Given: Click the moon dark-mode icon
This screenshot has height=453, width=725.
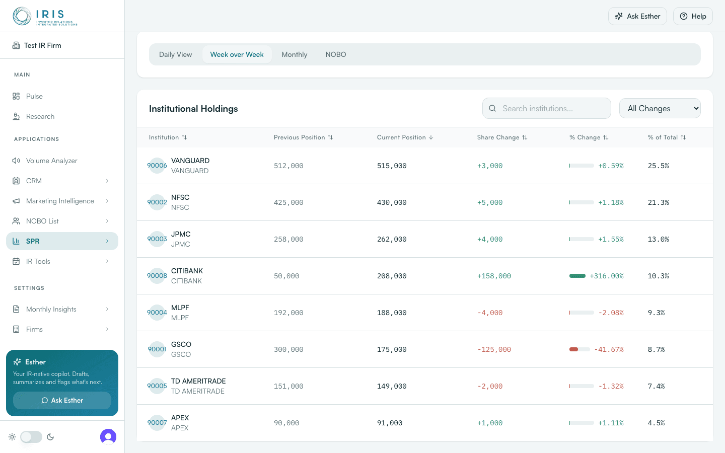Looking at the screenshot, I should (x=50, y=437).
